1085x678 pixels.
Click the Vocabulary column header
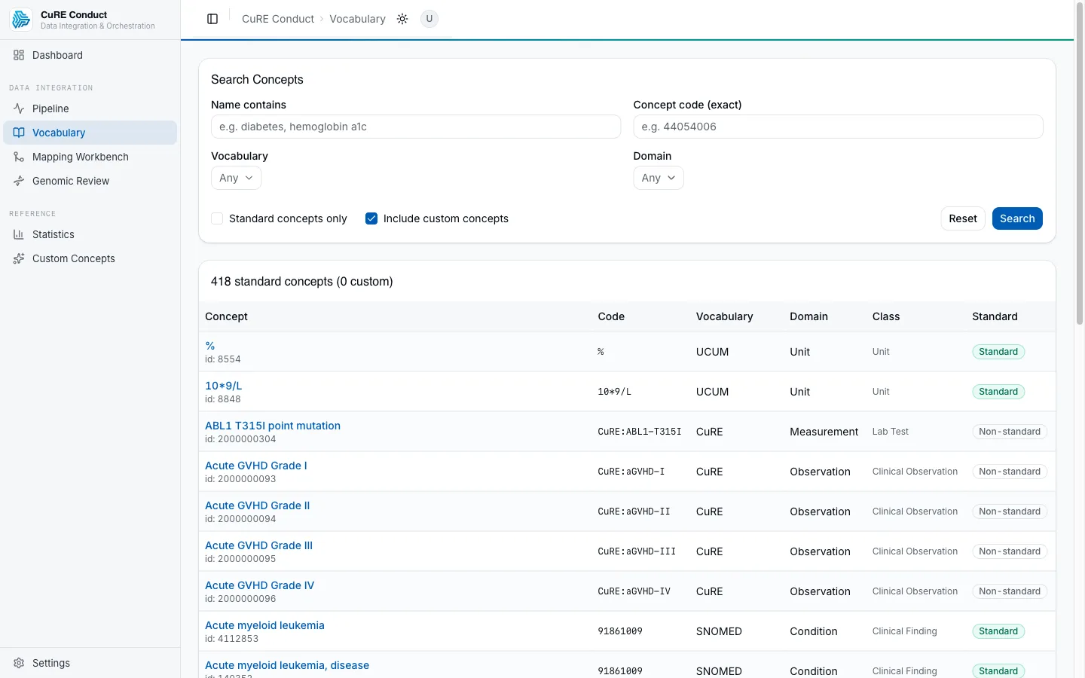coord(724,316)
